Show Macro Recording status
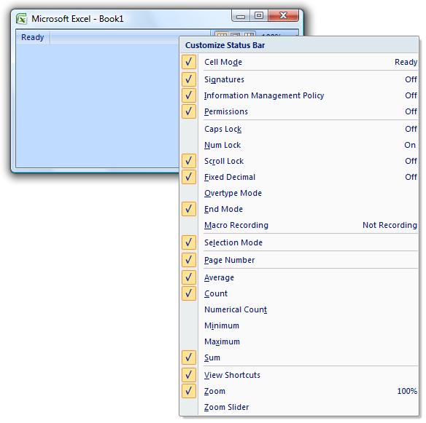 pos(299,225)
